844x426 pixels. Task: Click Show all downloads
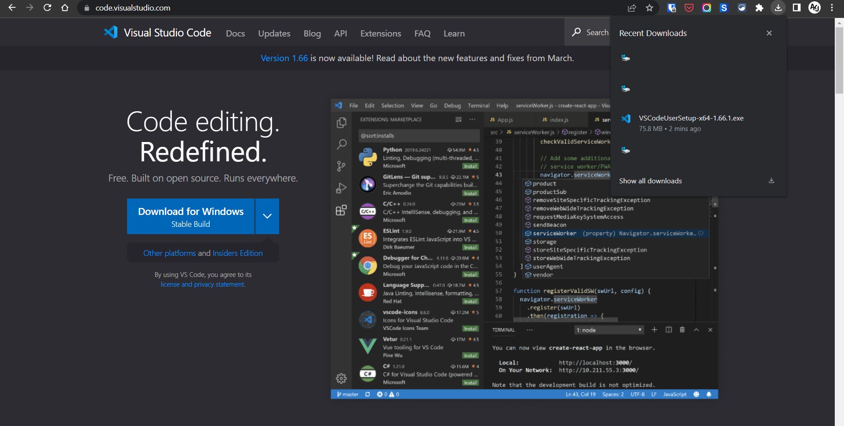coord(651,181)
